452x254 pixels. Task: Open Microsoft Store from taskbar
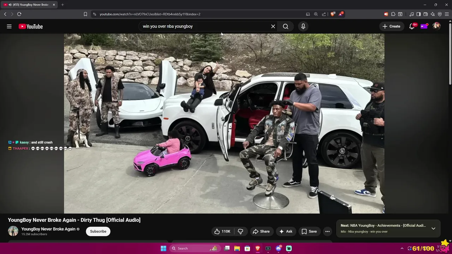click(248, 248)
